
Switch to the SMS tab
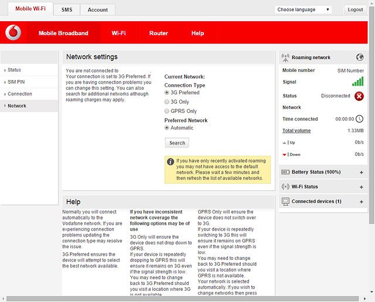pyautogui.click(x=67, y=10)
